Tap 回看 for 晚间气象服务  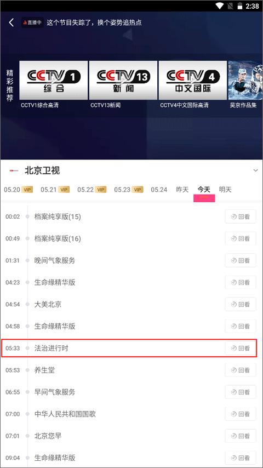point(241,260)
